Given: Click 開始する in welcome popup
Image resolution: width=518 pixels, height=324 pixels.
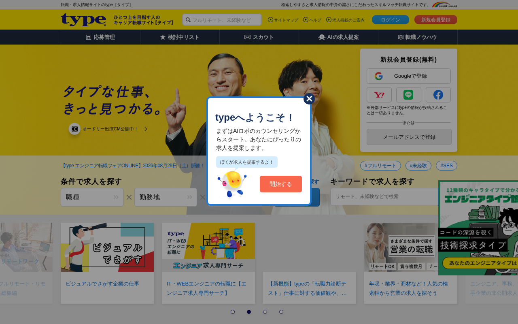Looking at the screenshot, I should 281,184.
